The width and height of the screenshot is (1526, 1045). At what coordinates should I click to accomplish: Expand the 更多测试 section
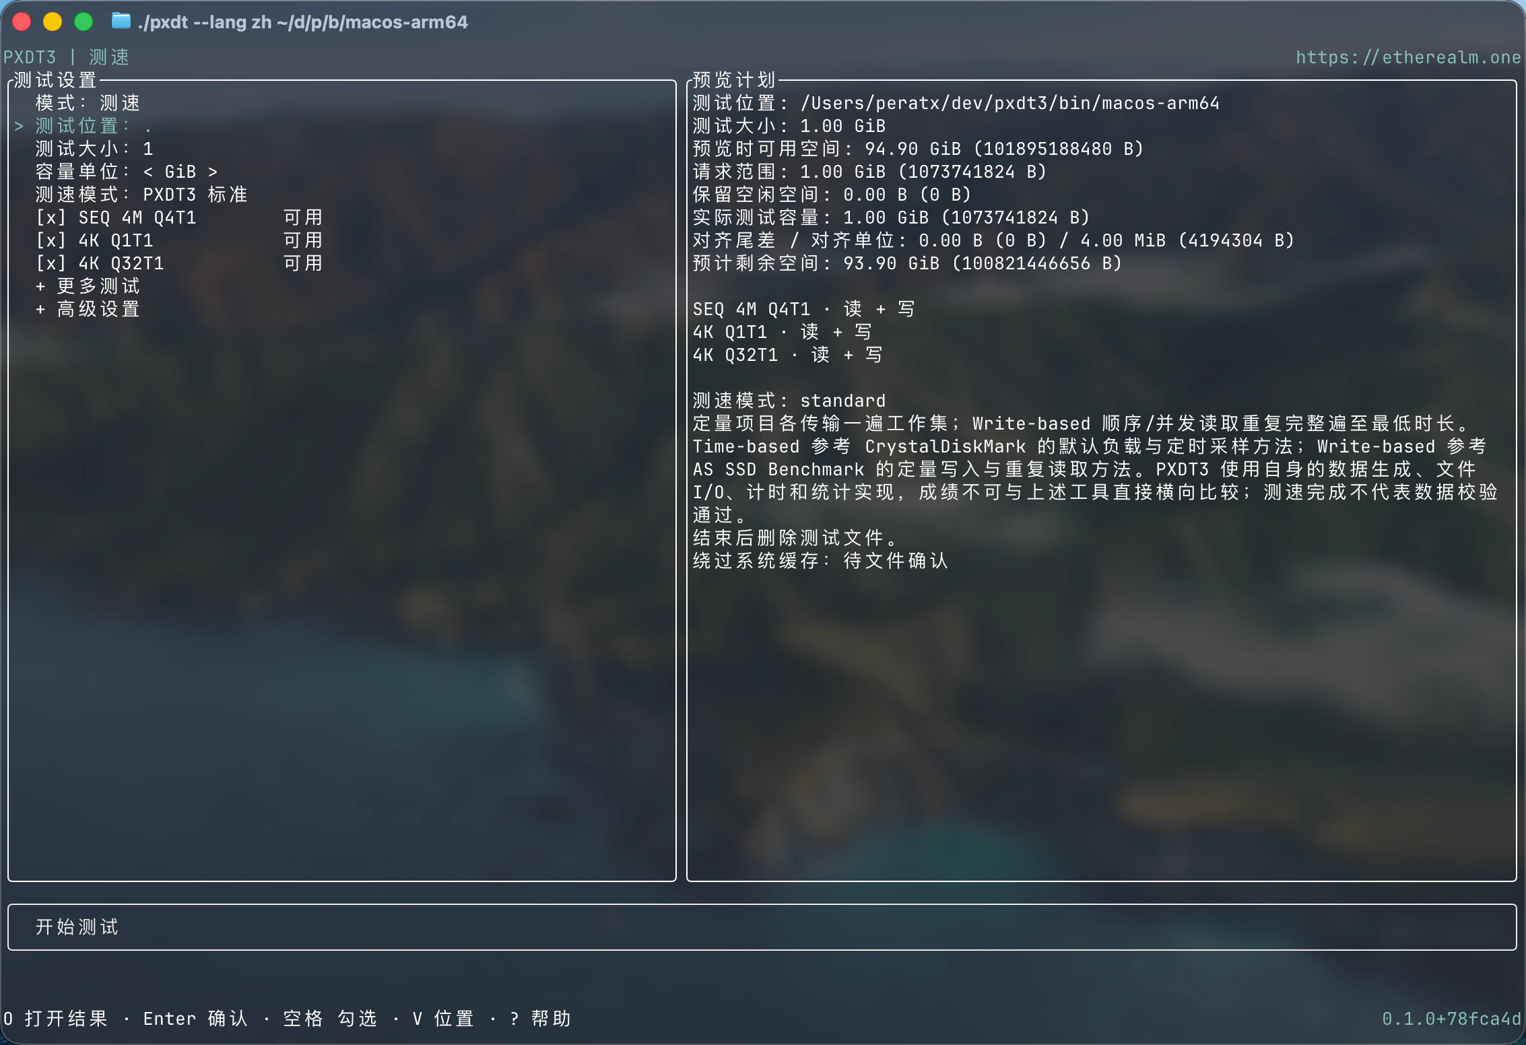tap(88, 286)
